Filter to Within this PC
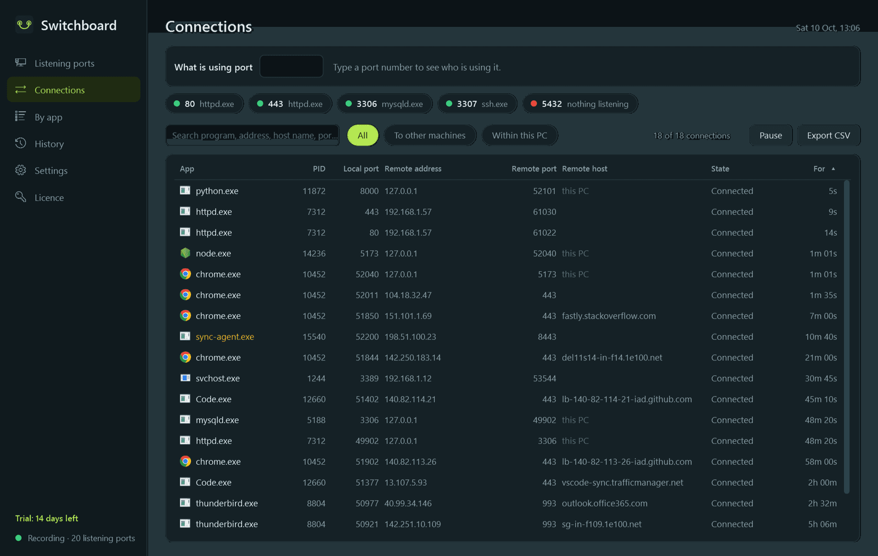Viewport: 878px width, 556px height. [x=520, y=135]
